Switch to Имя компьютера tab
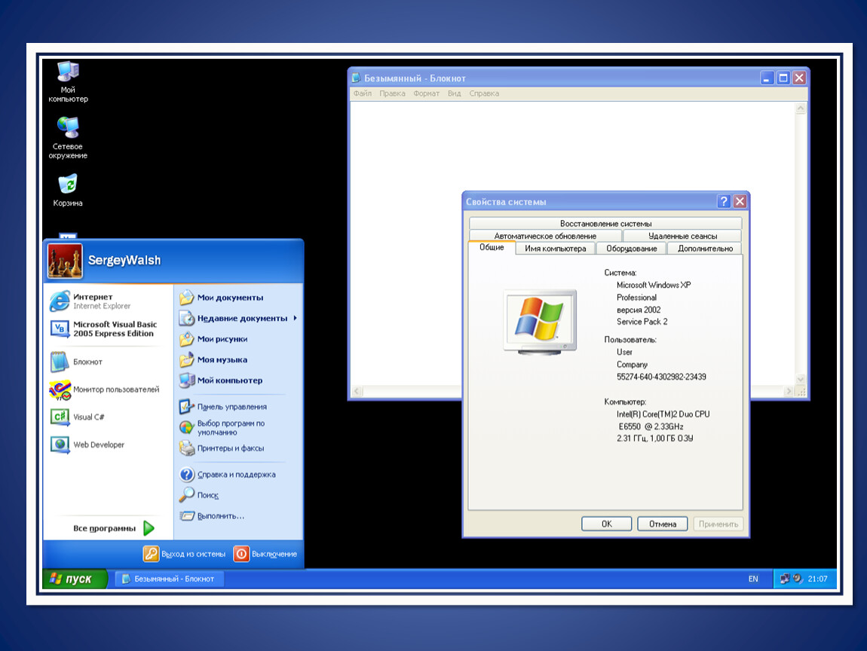The width and height of the screenshot is (867, 651). 555,249
